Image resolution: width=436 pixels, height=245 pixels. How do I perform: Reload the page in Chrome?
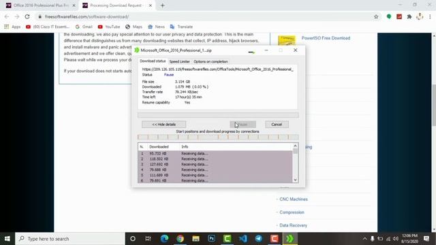(27, 16)
